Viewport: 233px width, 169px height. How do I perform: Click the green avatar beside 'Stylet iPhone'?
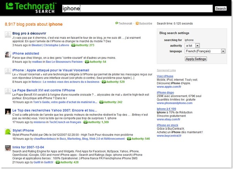pos(8,132)
